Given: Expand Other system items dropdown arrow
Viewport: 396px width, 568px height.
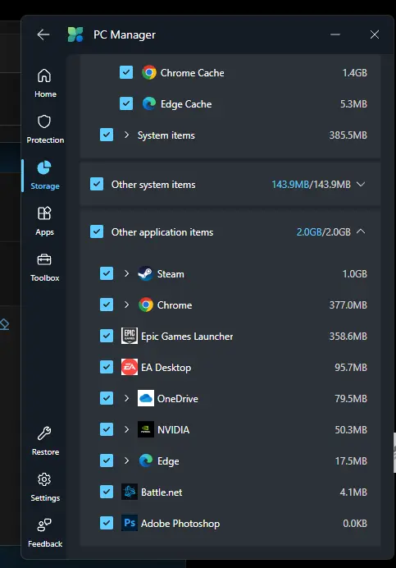Looking at the screenshot, I should pos(361,184).
